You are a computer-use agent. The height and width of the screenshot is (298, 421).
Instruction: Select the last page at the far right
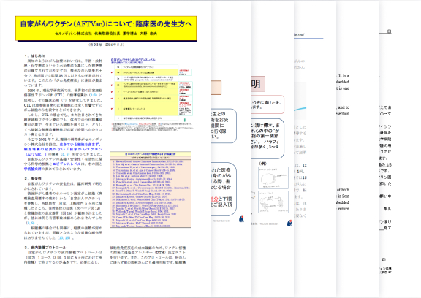pyautogui.click(x=399, y=149)
